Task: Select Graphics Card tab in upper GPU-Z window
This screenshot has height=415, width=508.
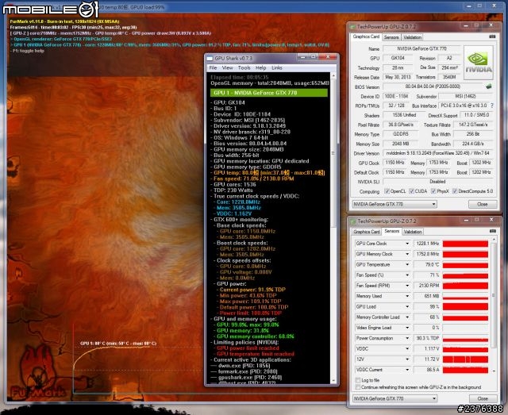Action: tap(366, 37)
